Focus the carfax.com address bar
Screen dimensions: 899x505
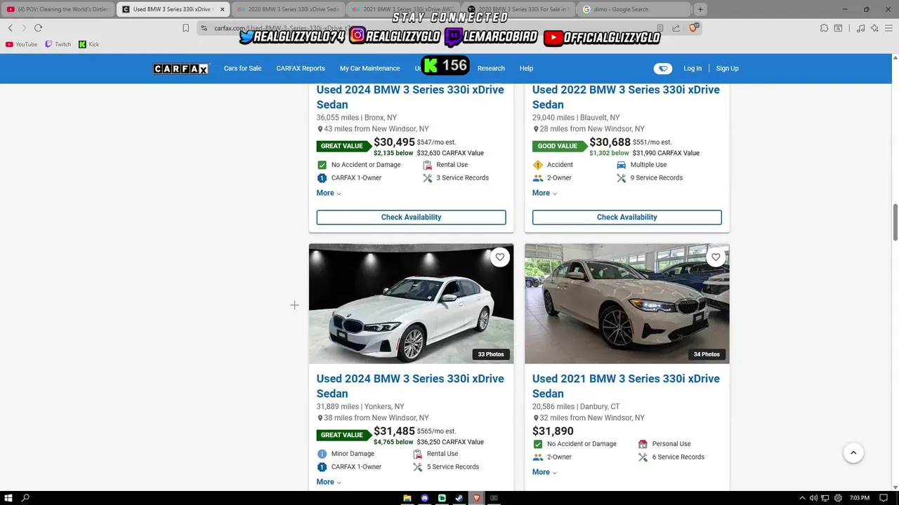pyautogui.click(x=428, y=28)
